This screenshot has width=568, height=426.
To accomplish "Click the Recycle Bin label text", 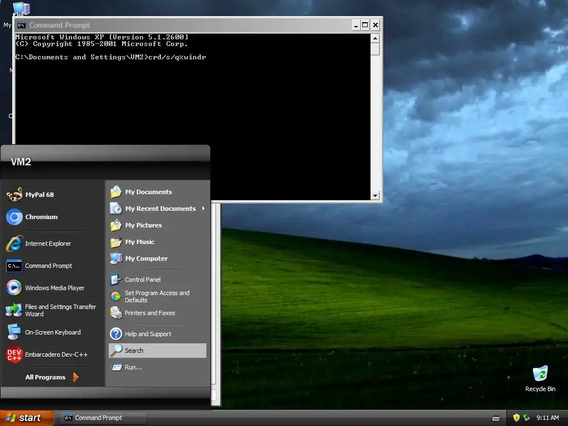I will 540,389.
